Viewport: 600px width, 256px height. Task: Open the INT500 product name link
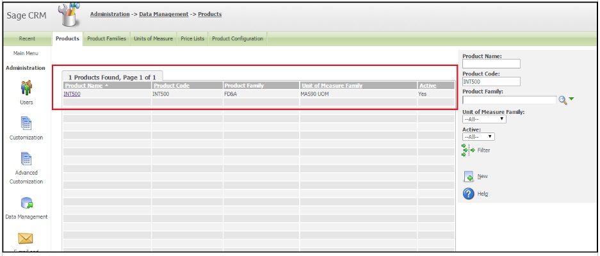pyautogui.click(x=72, y=93)
